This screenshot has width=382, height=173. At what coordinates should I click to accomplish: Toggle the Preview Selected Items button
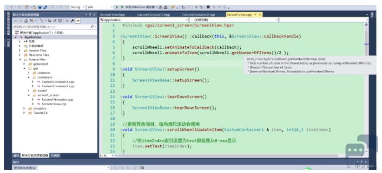click(x=78, y=21)
